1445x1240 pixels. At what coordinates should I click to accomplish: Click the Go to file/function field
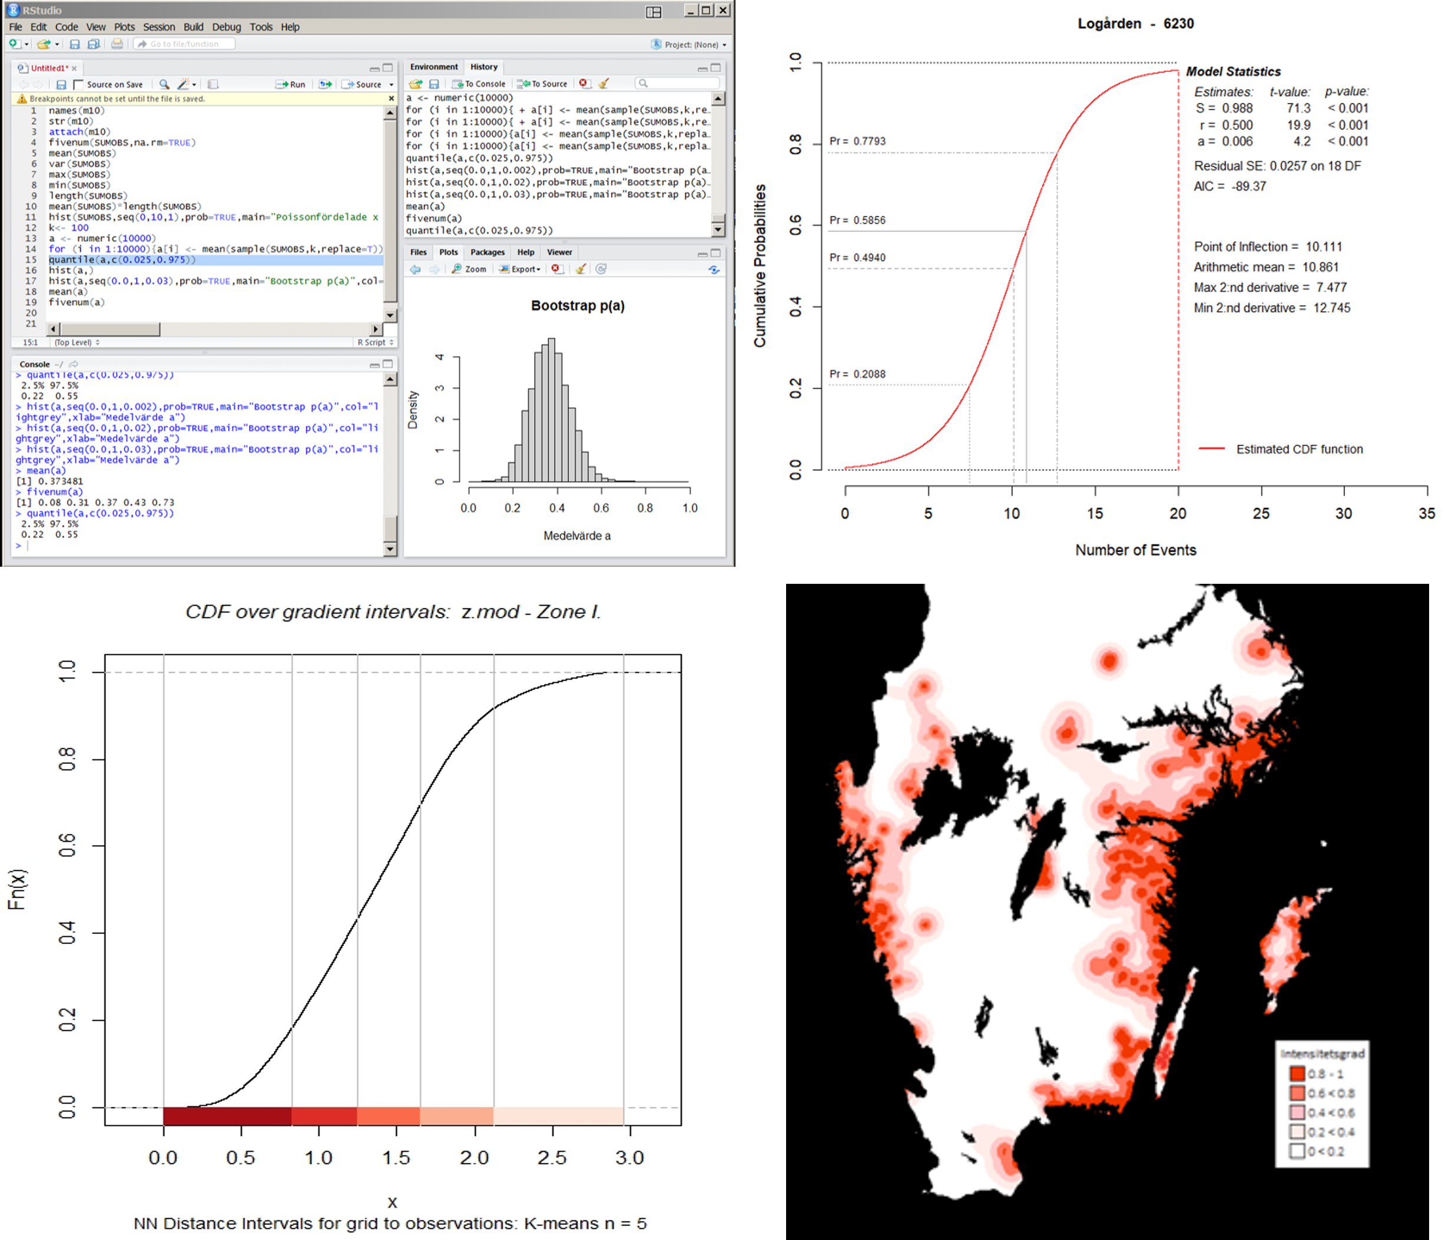(x=185, y=44)
